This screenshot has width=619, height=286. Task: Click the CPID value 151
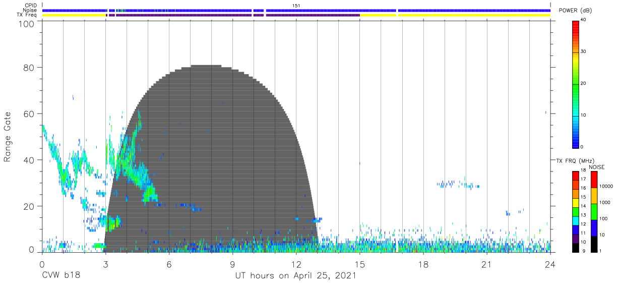[x=296, y=6]
